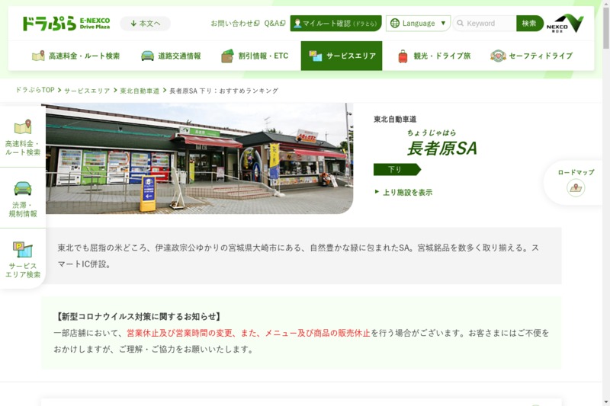Click the マイルート確認 button
The image size is (610, 406).
click(335, 24)
